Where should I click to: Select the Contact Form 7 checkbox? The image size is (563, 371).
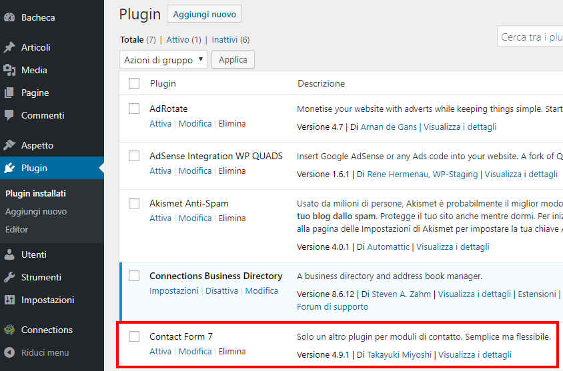point(134,336)
